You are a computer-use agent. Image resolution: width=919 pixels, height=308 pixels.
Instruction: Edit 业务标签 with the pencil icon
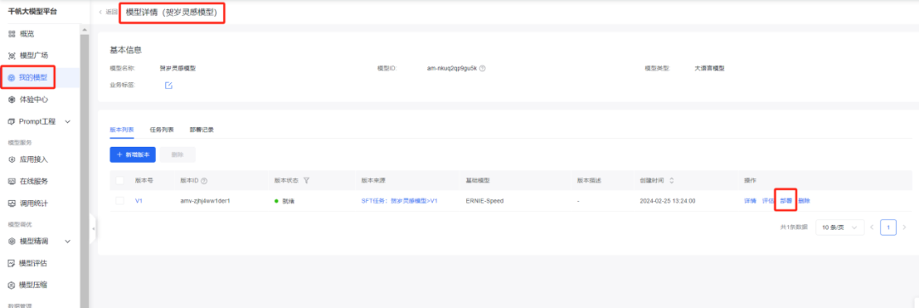168,86
